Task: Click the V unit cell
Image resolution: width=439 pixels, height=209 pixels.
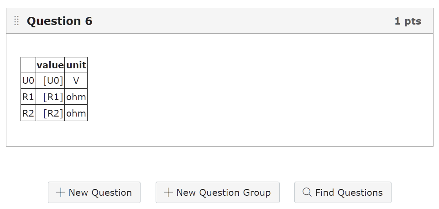Action: (x=76, y=81)
